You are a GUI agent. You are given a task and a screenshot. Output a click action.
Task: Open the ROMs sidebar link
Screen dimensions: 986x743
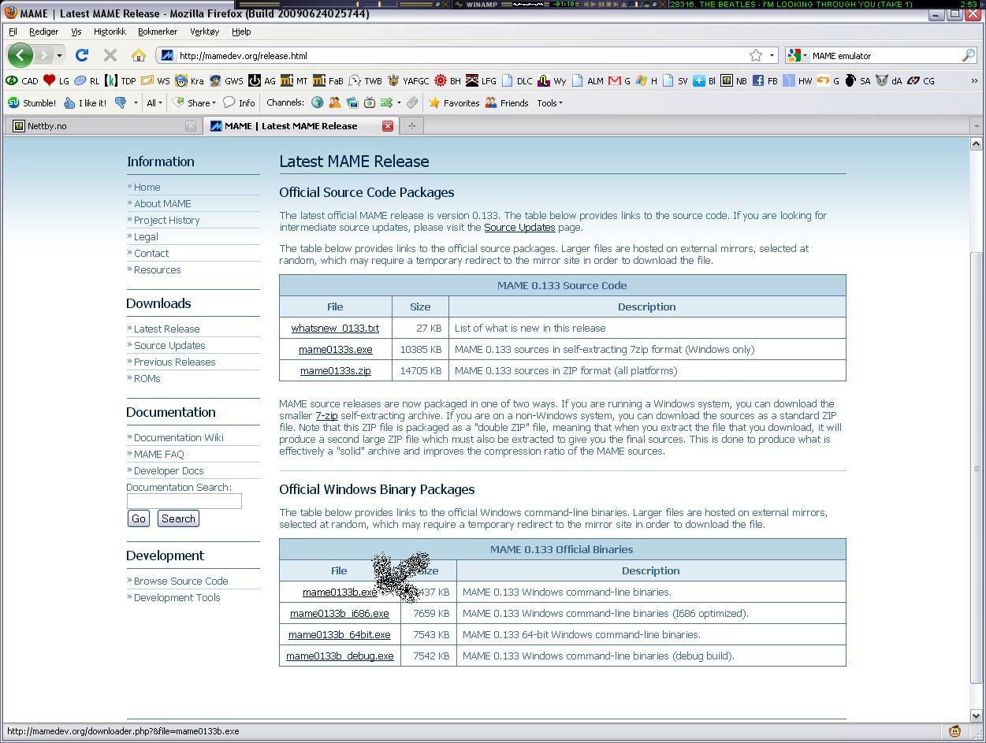(x=147, y=378)
